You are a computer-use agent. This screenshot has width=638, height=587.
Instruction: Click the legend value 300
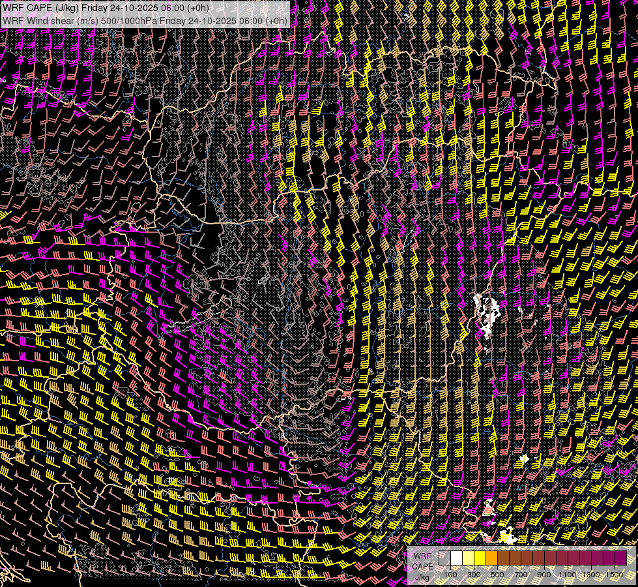click(474, 575)
